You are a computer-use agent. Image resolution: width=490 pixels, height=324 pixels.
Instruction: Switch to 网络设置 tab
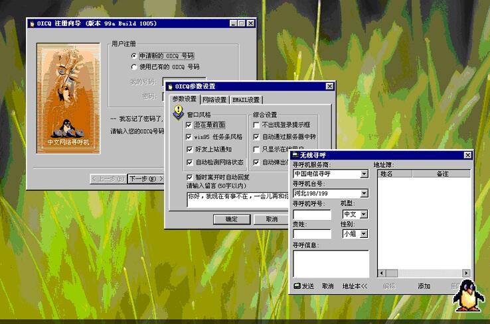point(214,100)
